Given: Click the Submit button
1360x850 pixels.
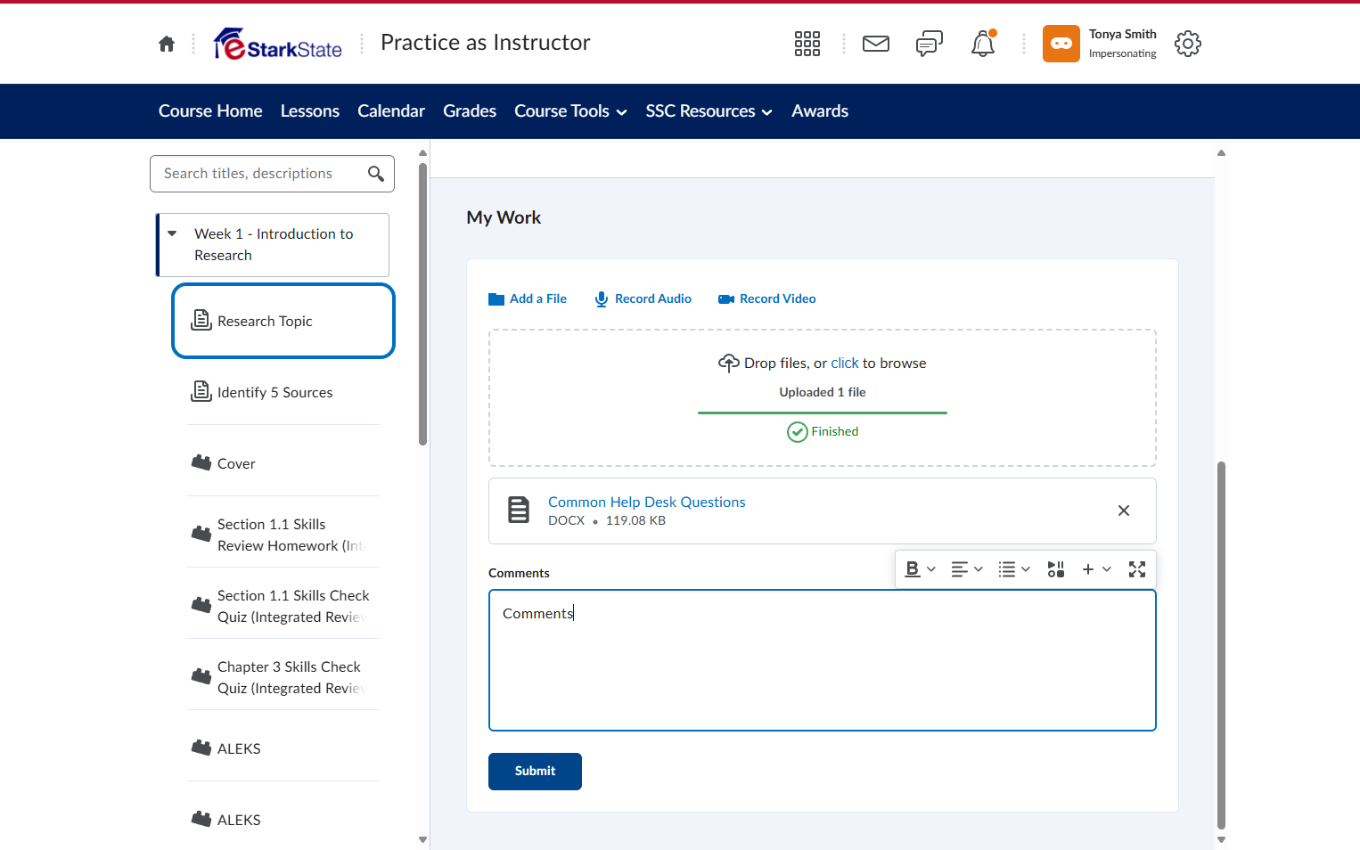Looking at the screenshot, I should coord(535,772).
